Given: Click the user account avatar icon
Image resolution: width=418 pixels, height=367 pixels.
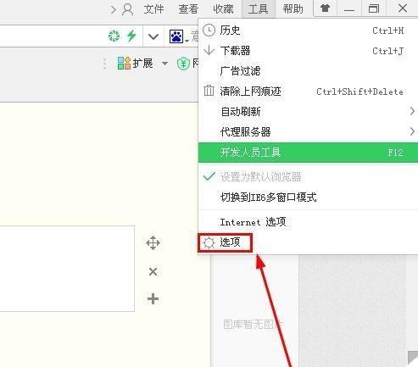Looking at the screenshot, I should click(x=128, y=9).
